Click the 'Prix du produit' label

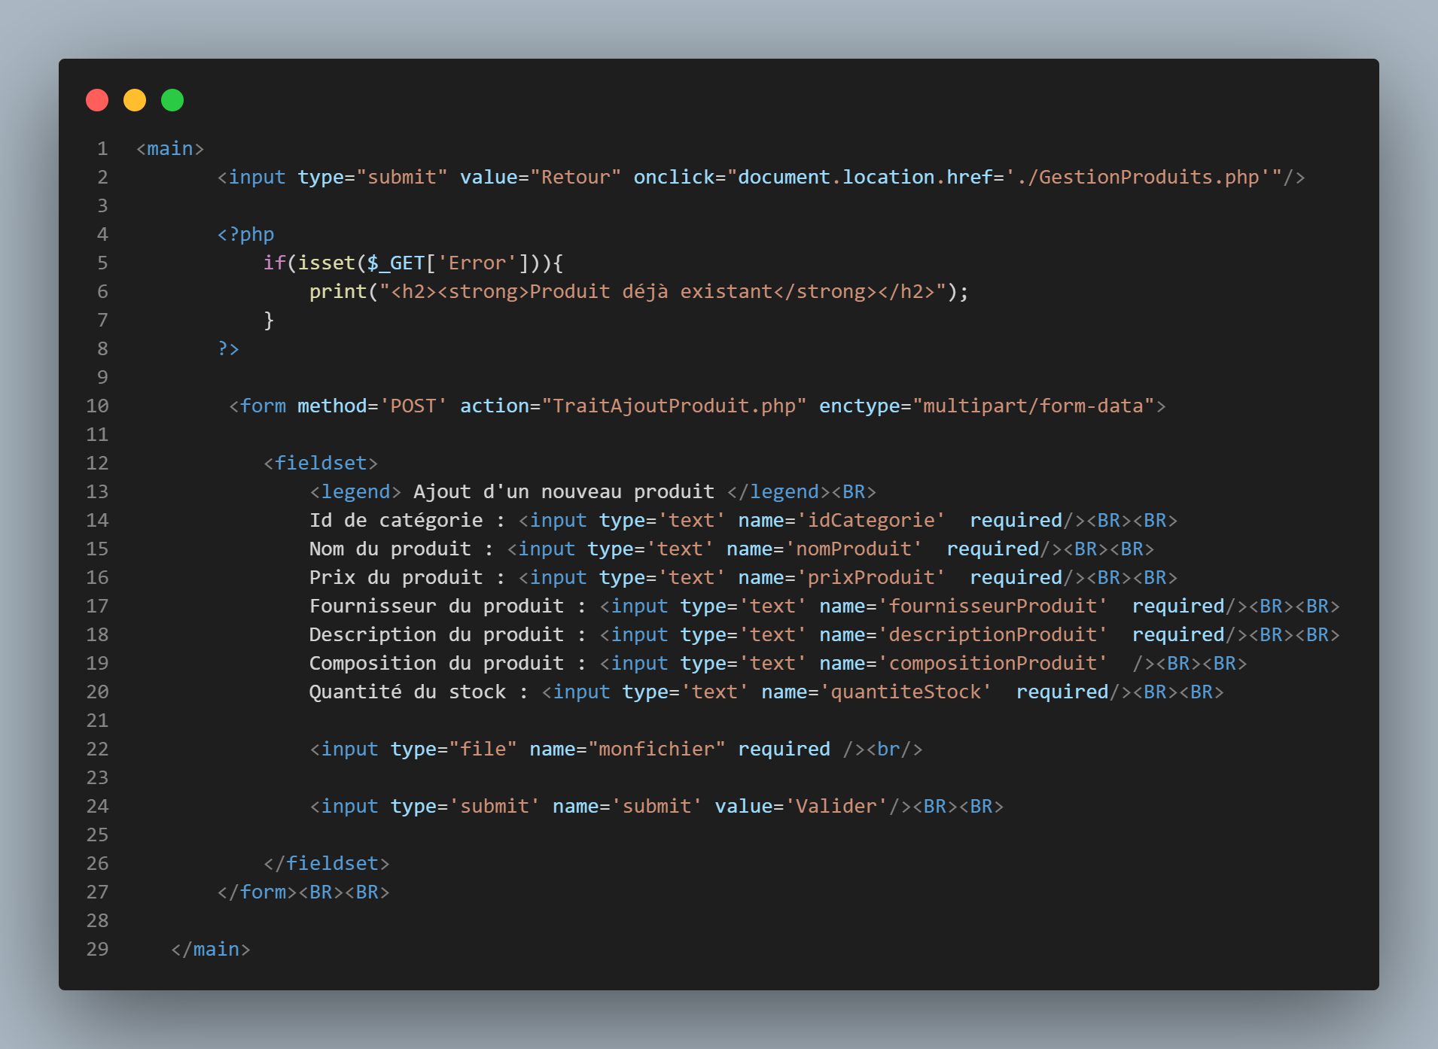[x=396, y=578]
